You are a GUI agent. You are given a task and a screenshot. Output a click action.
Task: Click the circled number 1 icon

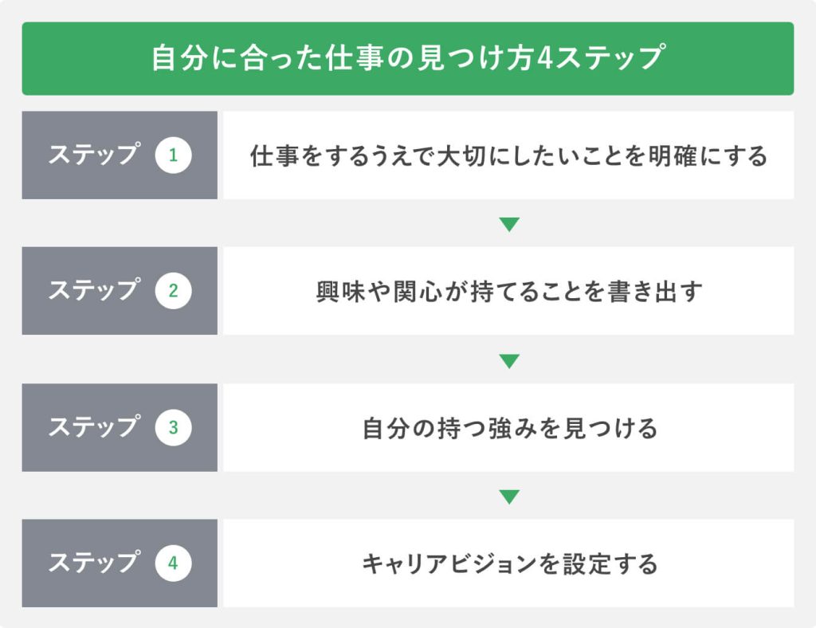click(x=173, y=155)
